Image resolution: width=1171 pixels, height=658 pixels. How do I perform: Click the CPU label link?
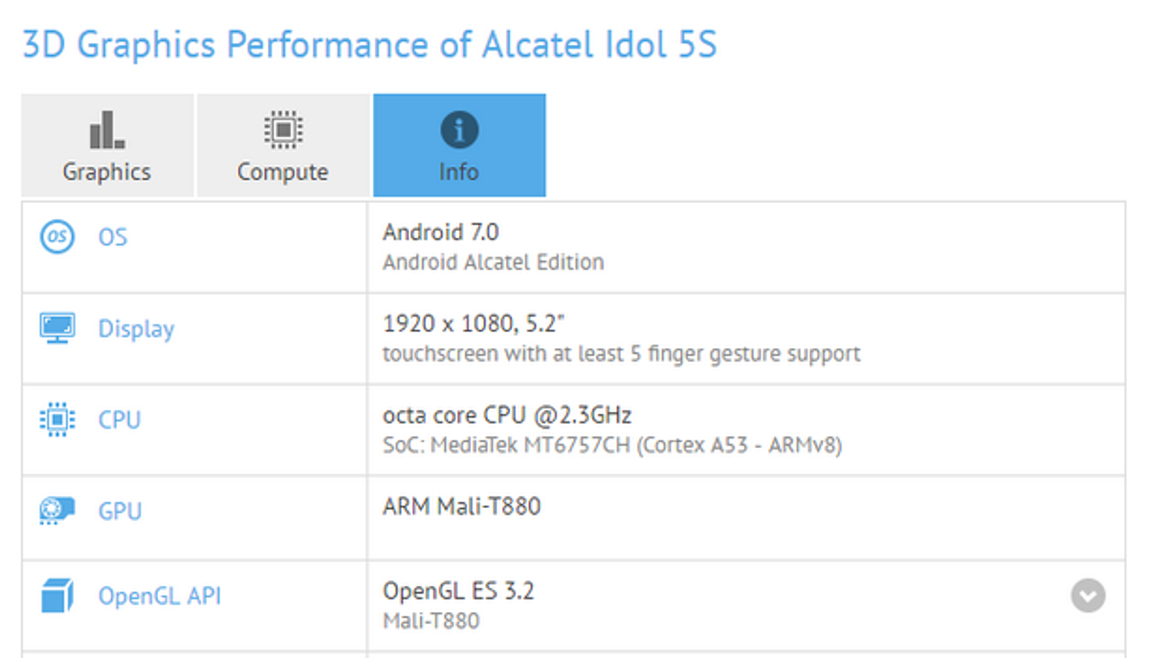point(119,420)
